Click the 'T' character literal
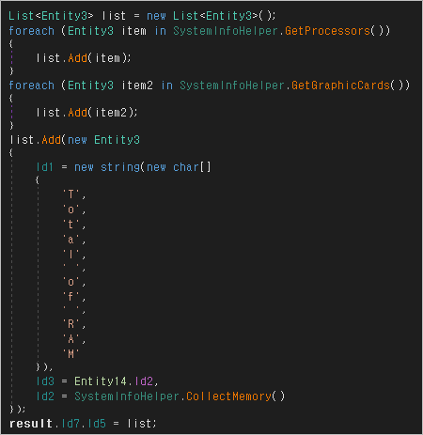 click(70, 194)
